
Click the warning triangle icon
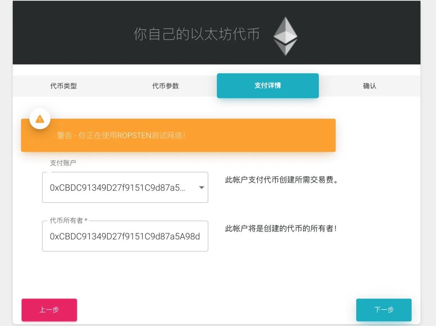pos(40,119)
